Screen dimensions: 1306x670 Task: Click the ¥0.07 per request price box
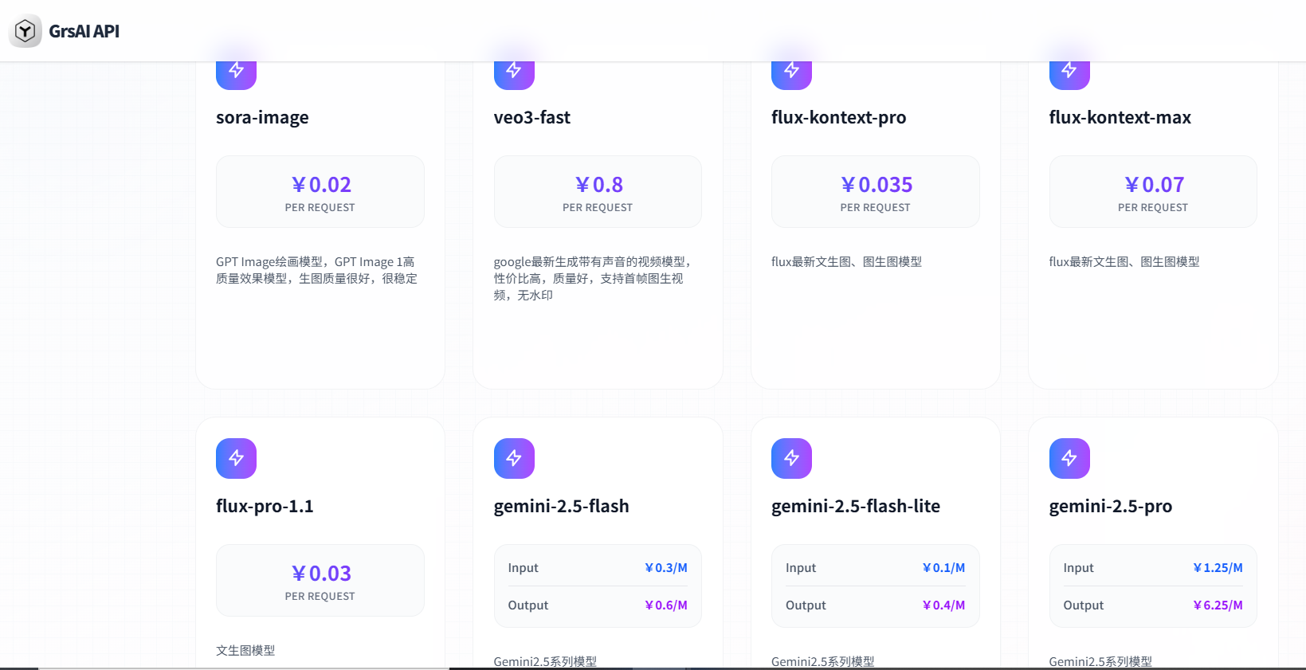(x=1152, y=192)
